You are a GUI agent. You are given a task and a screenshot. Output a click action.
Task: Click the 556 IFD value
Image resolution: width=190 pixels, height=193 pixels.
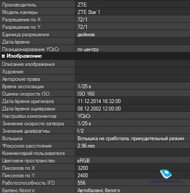coord(81,183)
